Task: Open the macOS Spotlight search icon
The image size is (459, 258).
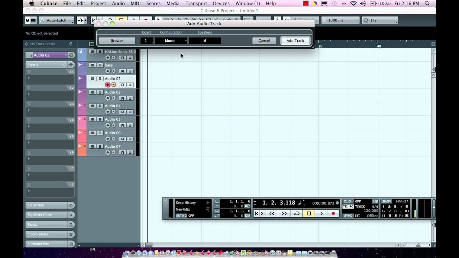Action: pyautogui.click(x=427, y=4)
